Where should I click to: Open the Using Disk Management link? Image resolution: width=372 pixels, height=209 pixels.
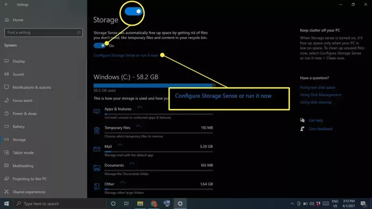click(321, 95)
